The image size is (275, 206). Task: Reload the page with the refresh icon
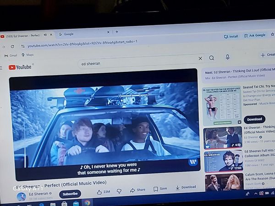12,46
